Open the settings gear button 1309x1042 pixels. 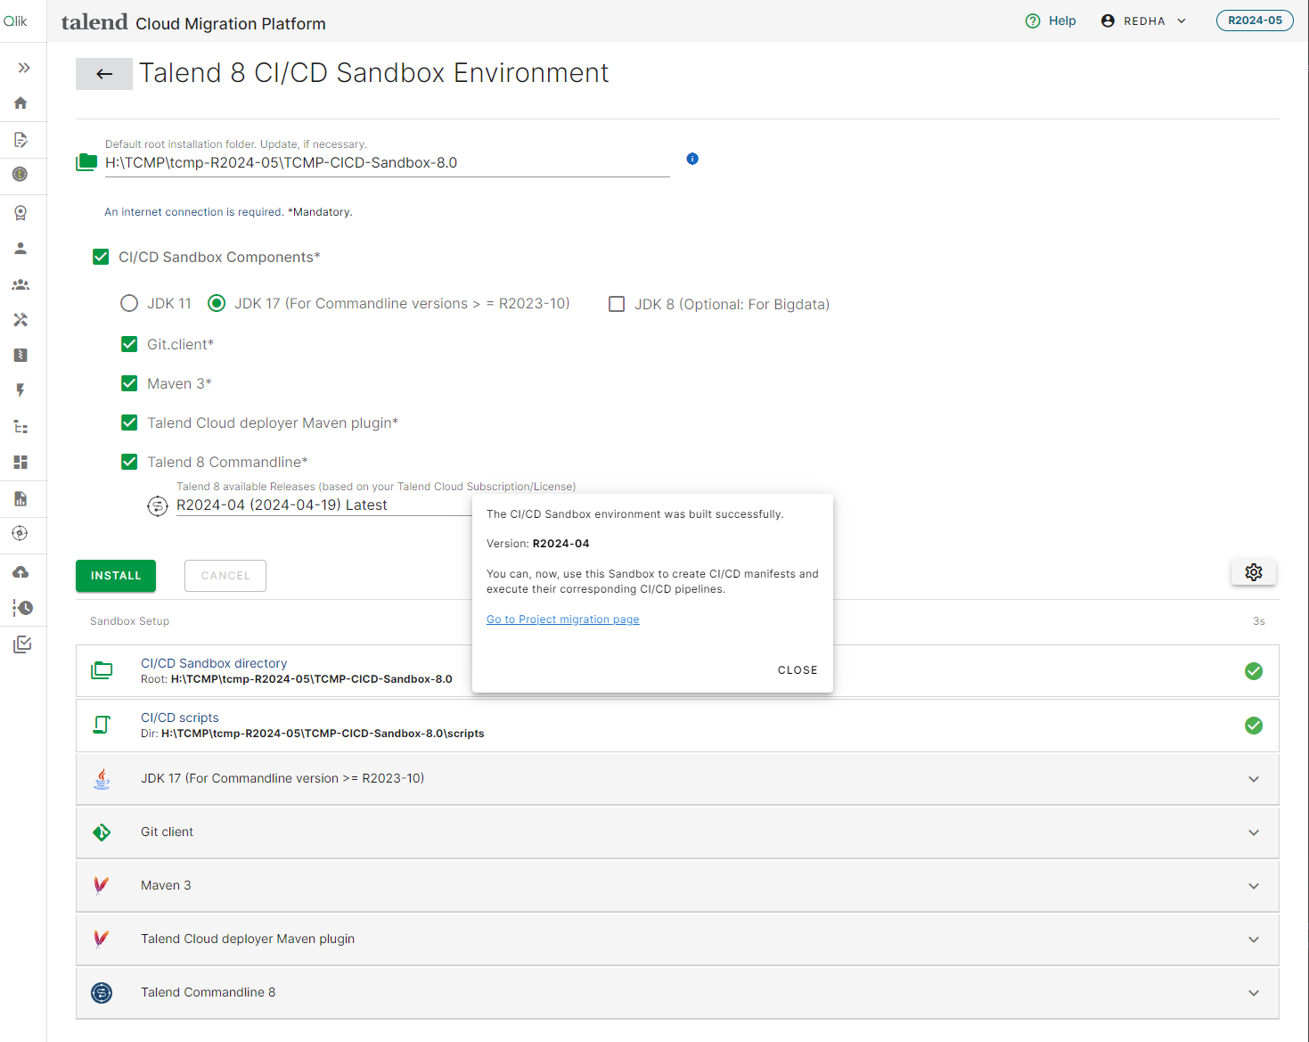pyautogui.click(x=1254, y=572)
